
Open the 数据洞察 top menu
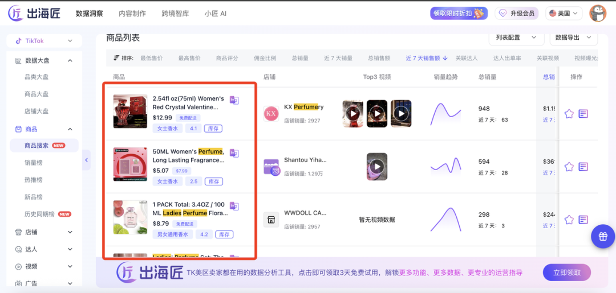[89, 13]
